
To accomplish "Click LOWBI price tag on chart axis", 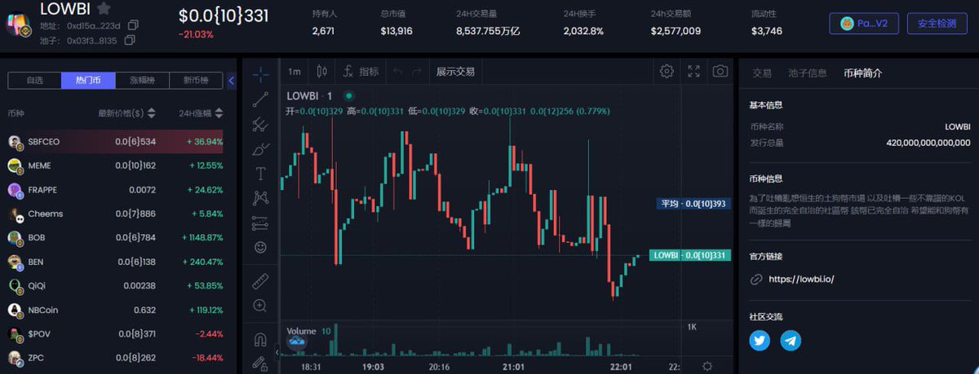I will (x=689, y=256).
